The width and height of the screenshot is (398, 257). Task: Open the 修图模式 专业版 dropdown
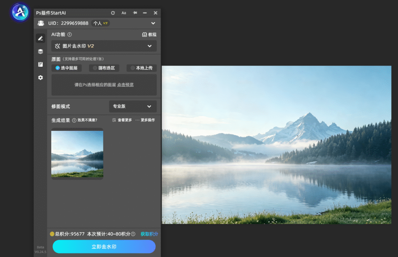pos(133,106)
